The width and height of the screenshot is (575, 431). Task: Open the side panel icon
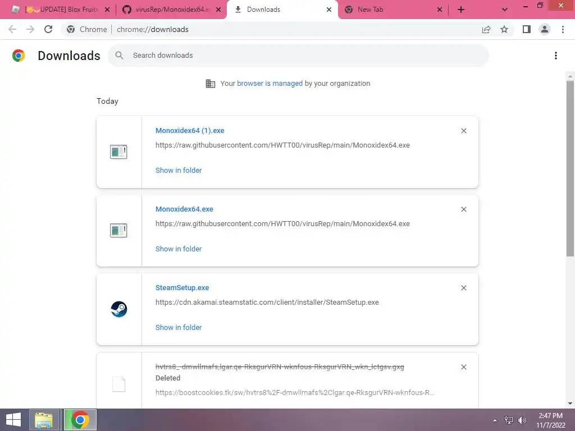tap(527, 29)
